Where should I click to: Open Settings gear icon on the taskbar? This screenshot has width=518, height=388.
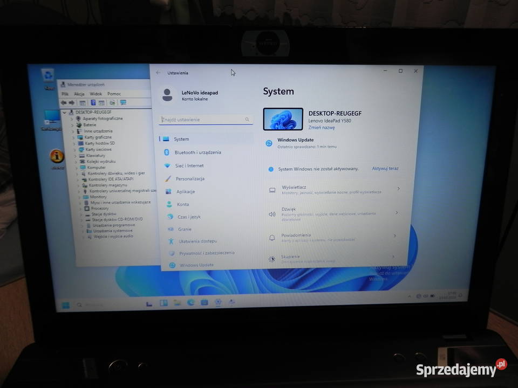click(x=218, y=302)
